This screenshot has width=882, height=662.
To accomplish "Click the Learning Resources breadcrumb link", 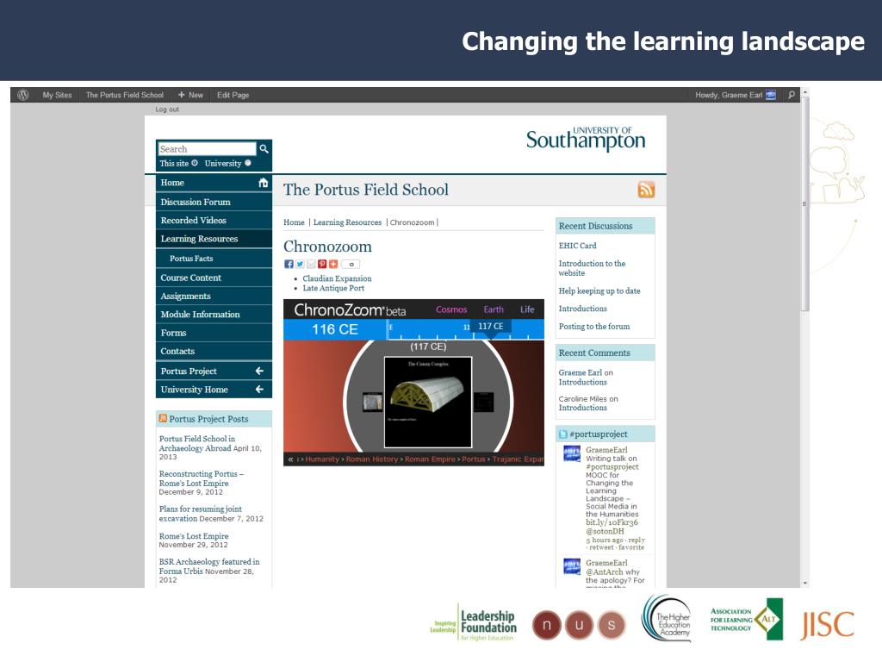I will (347, 222).
